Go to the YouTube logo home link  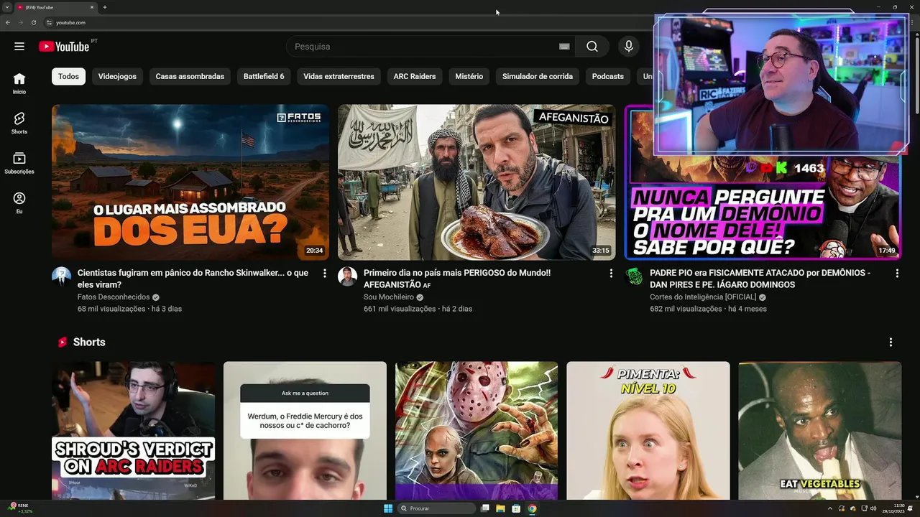click(64, 47)
